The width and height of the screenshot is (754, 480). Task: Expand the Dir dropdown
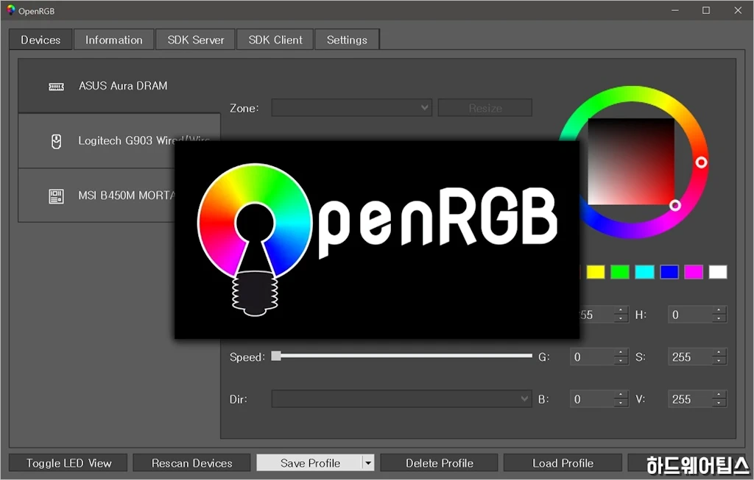click(x=401, y=399)
